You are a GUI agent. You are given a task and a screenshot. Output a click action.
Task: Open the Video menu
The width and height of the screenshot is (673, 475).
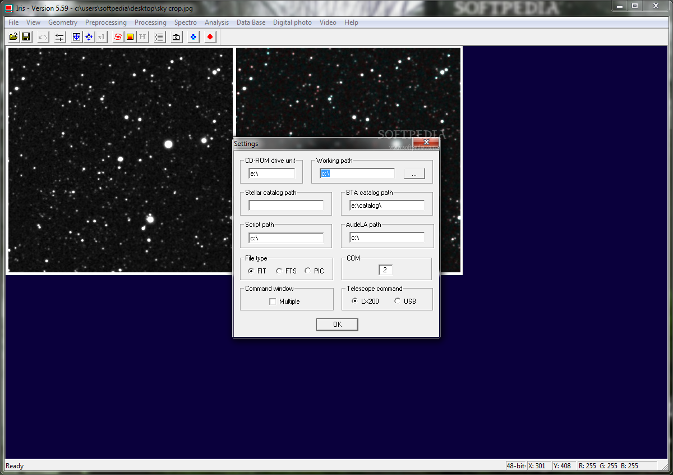(328, 22)
